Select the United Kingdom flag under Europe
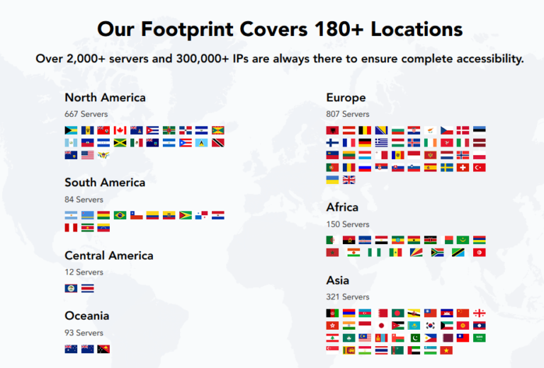 pyautogui.click(x=348, y=180)
